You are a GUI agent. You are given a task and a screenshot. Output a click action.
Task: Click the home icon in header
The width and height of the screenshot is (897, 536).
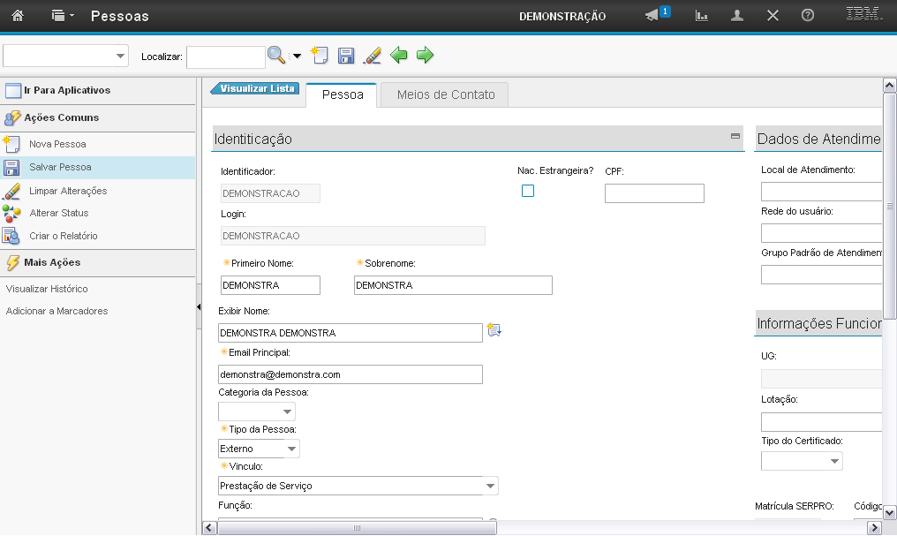point(18,16)
